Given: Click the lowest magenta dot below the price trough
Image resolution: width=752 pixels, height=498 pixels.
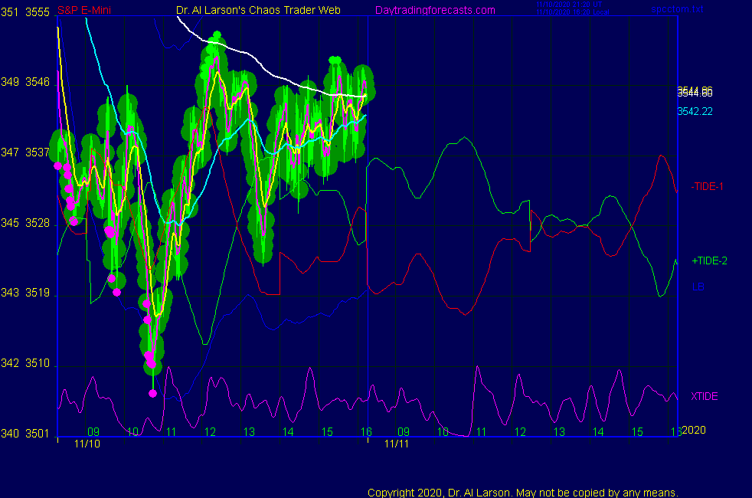Looking at the screenshot, I should pyautogui.click(x=152, y=393).
